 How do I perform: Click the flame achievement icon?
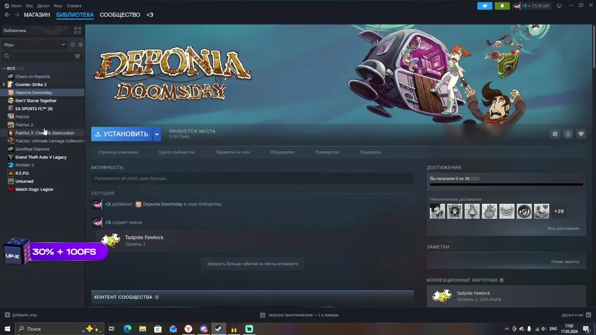(x=472, y=211)
